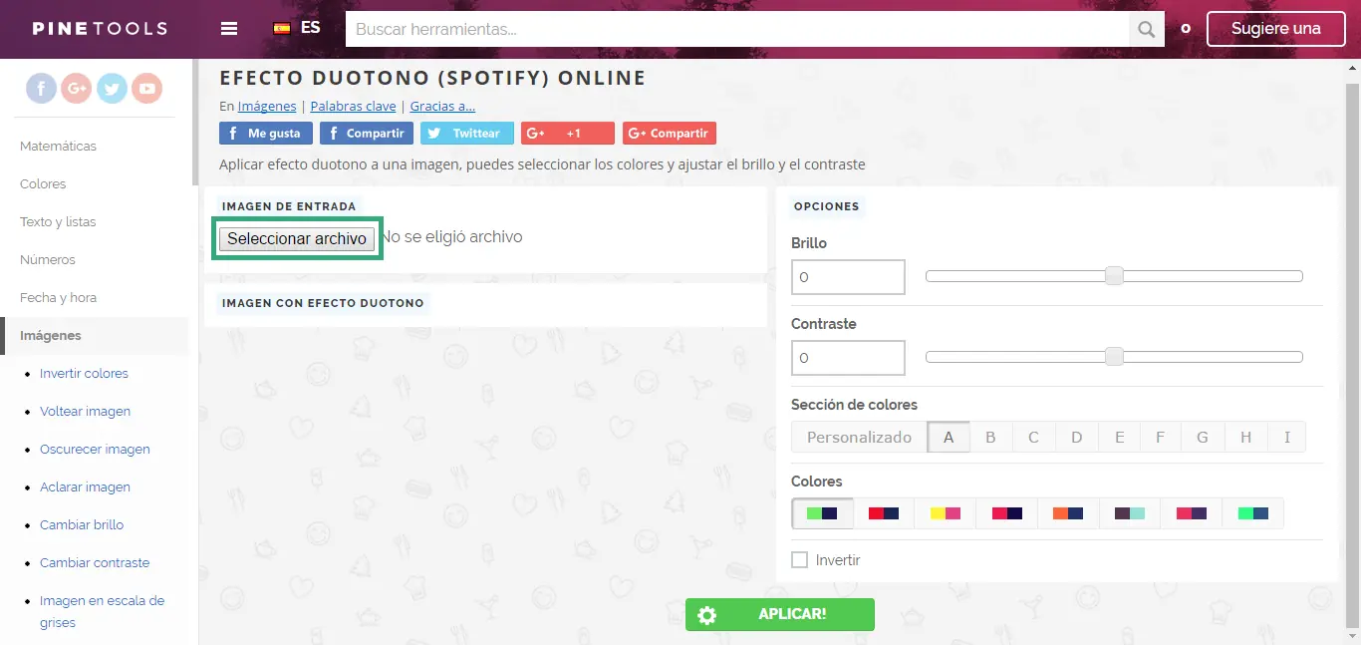Viewport: 1361px width, 645px height.
Task: Click Seleccionar archivo button
Action: [297, 238]
